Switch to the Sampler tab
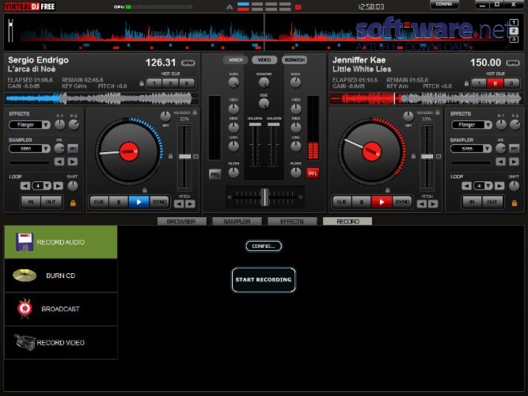 click(237, 222)
